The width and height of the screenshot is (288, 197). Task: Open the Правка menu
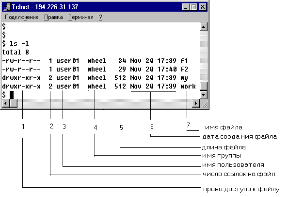(53, 18)
